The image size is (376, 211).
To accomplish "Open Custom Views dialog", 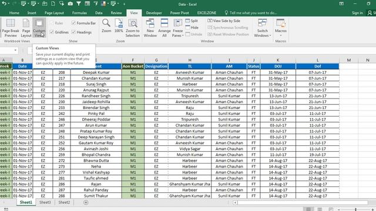I will (39, 28).
